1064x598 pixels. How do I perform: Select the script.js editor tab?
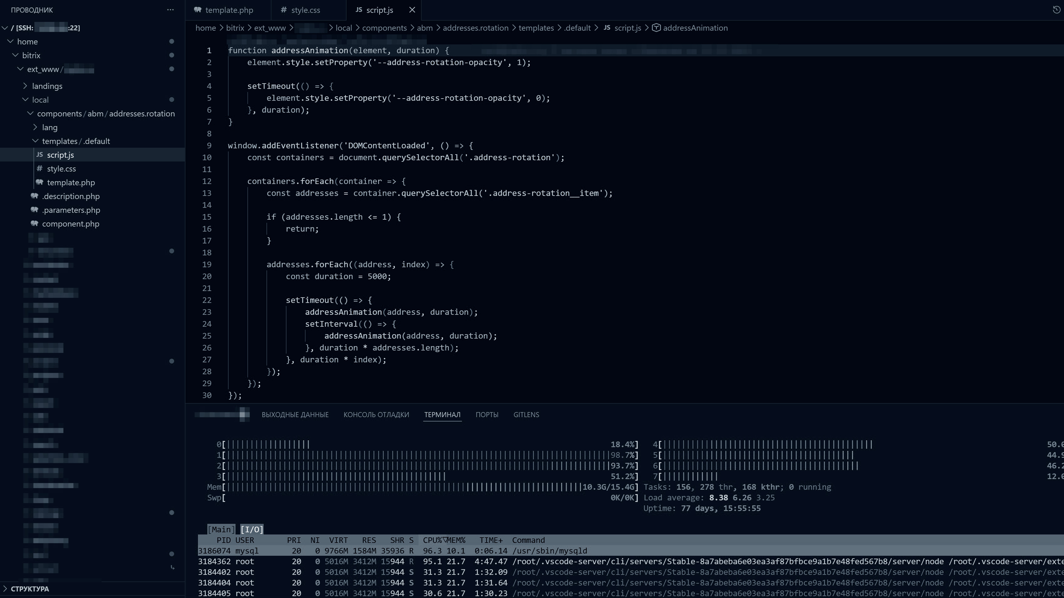coord(380,10)
